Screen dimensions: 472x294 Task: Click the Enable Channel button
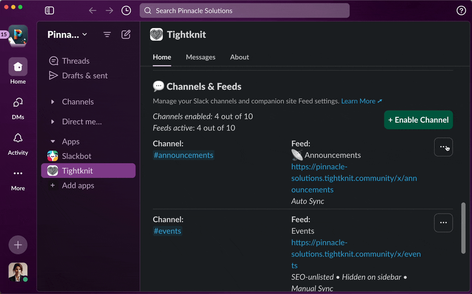[x=418, y=120]
